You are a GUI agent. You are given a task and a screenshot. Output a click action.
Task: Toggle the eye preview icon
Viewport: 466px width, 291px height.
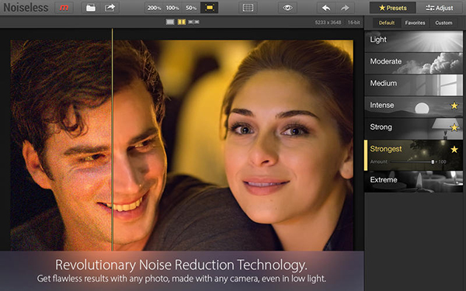coord(287,8)
